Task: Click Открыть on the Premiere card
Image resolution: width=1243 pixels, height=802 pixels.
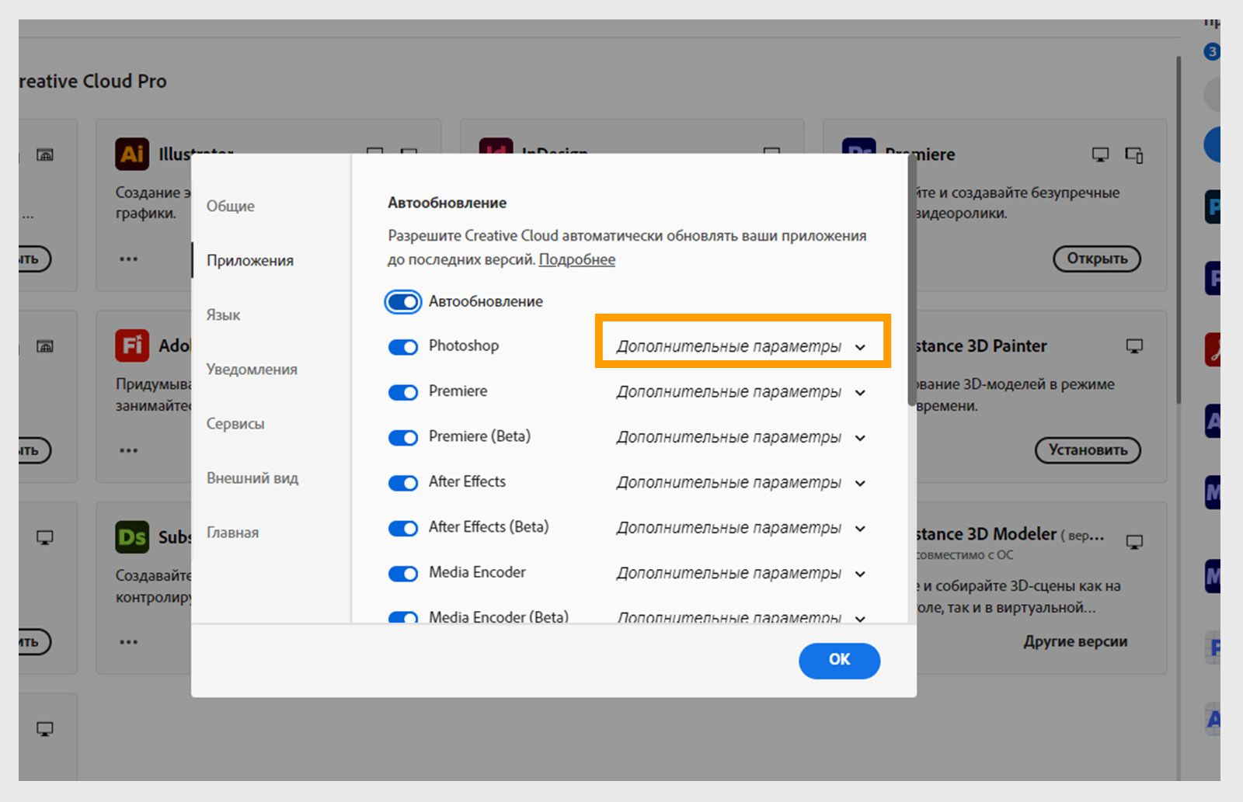Action: pos(1097,259)
